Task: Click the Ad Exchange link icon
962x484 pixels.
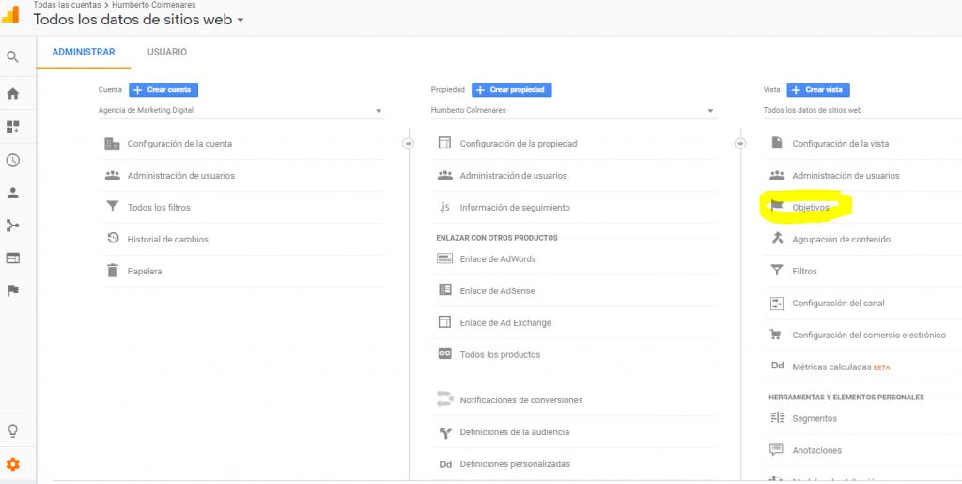Action: 444,322
